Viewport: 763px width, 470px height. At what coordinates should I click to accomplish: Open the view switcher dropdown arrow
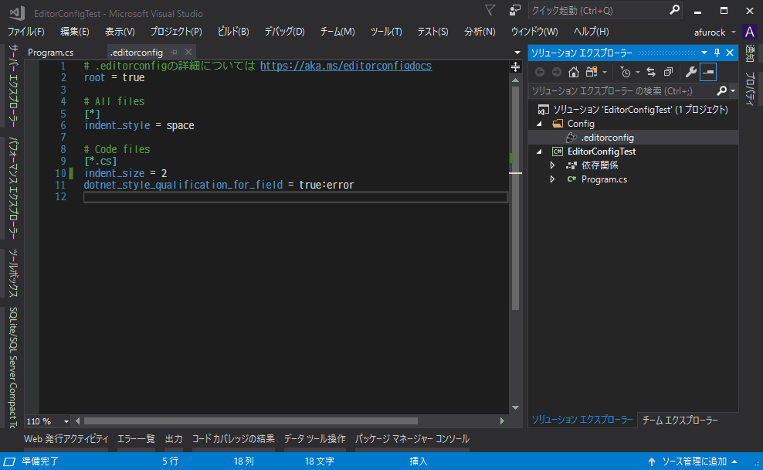(605, 72)
